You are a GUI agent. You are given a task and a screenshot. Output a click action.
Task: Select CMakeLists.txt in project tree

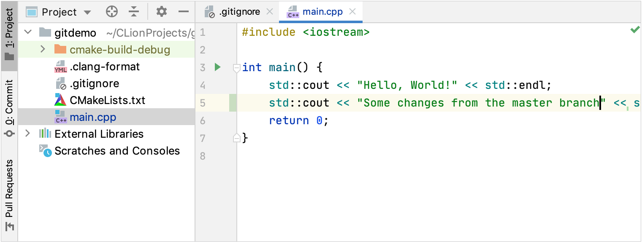click(107, 100)
